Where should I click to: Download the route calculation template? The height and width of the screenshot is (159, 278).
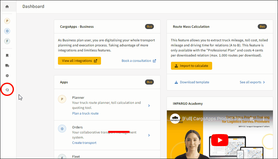[192, 82]
